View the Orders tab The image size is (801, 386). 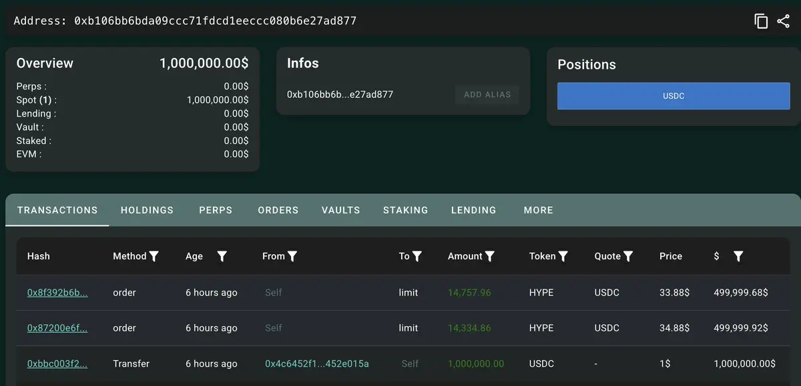tap(278, 210)
